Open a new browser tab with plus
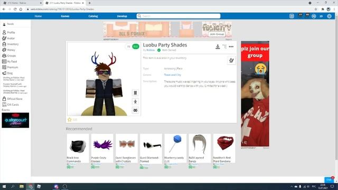This screenshot has height=190, width=338. click(89, 3)
